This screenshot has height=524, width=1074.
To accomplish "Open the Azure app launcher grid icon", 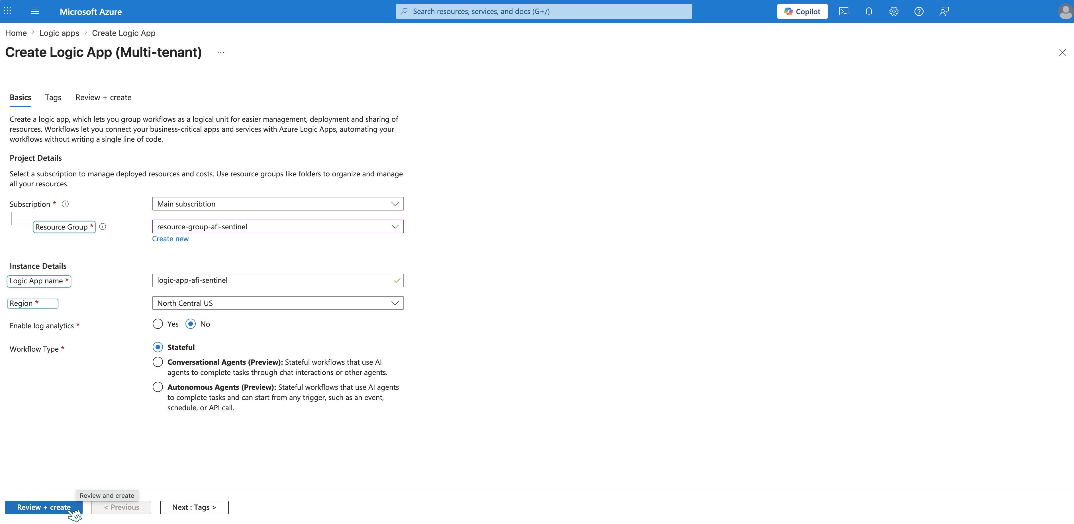I will click(7, 11).
